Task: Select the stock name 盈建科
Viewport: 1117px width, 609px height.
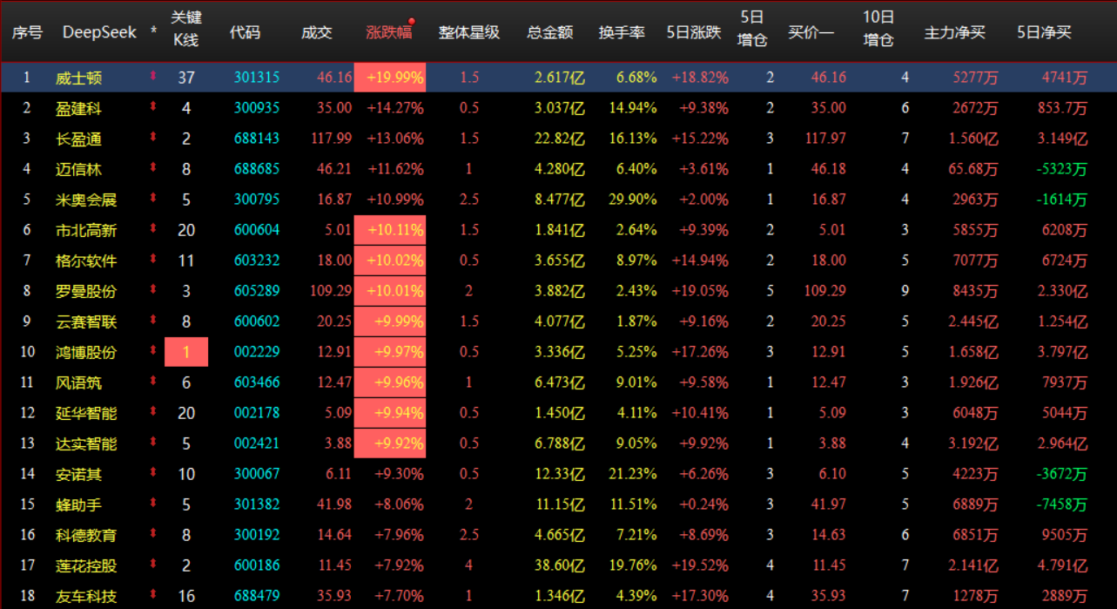Action: pos(78,108)
